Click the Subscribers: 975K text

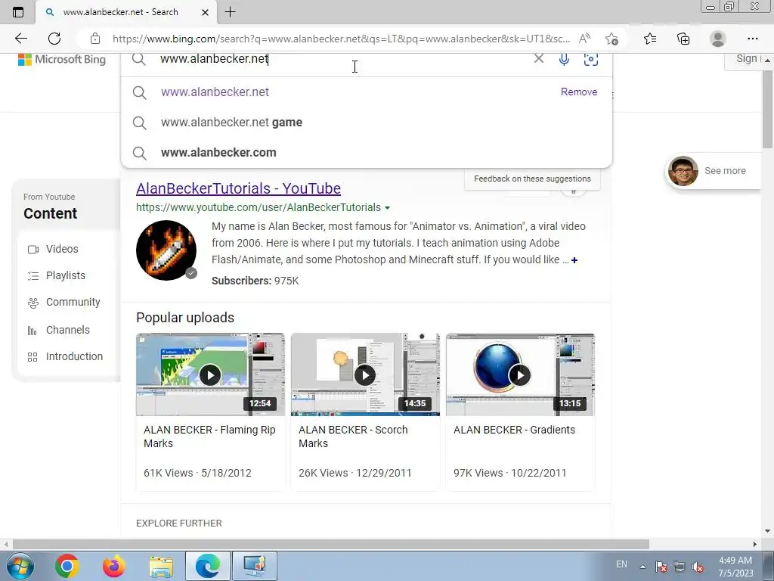point(255,281)
